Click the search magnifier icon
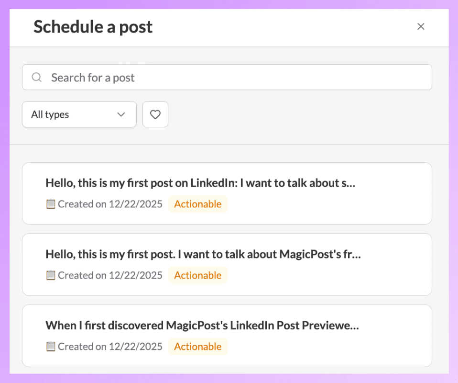This screenshot has width=458, height=383. click(36, 77)
